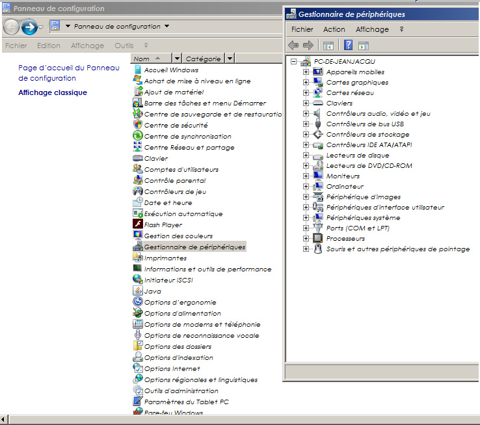Click the horizontal scrollbar left arrow

pos(3,419)
